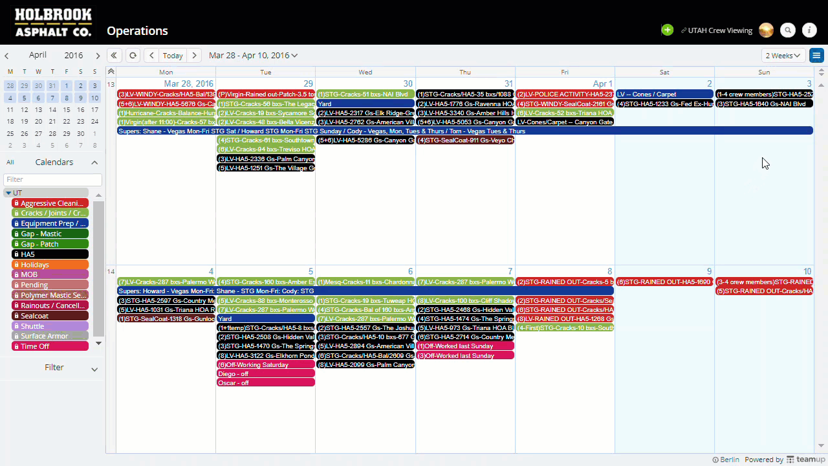Screen dimensions: 828x466
Task: Toggle the Sealcoat calendar visibility
Action: pyautogui.click(x=50, y=316)
